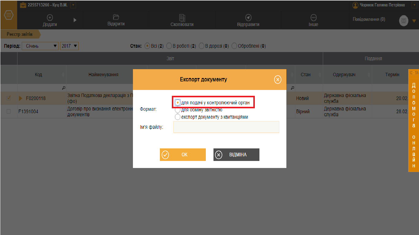Expand the company selector dropdown arrow
Image resolution: width=419 pixels, height=235 pixels.
pyautogui.click(x=73, y=5)
